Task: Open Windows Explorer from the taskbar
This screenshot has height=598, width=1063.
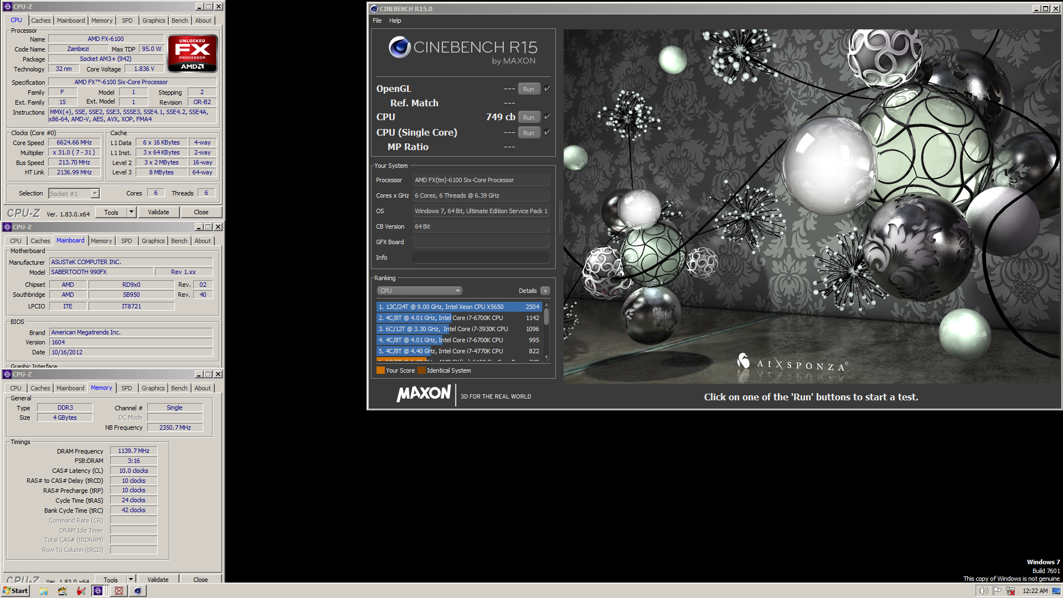Action: point(44,591)
